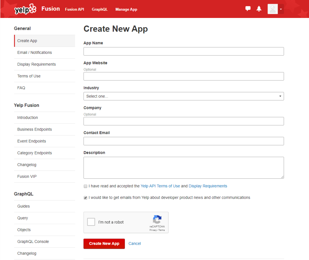Check the accept terms checkbox

[x=85, y=186]
